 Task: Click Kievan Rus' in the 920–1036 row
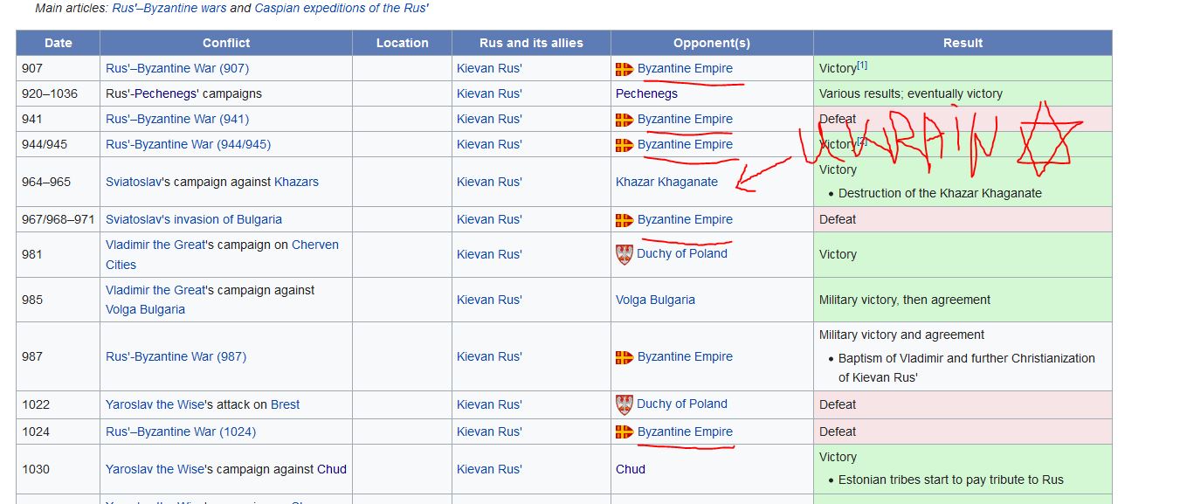click(x=489, y=93)
